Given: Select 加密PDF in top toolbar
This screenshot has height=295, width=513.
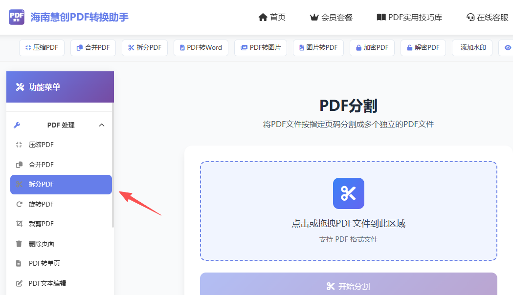Looking at the screenshot, I should (372, 48).
